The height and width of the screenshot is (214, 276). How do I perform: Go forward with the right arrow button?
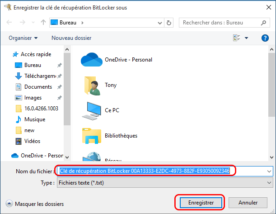pyautogui.click(x=22, y=22)
